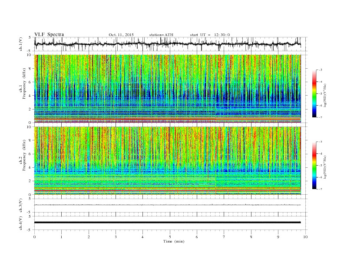
Task: Click the 'ch.3(V)' axis label
Action: click(x=21, y=206)
